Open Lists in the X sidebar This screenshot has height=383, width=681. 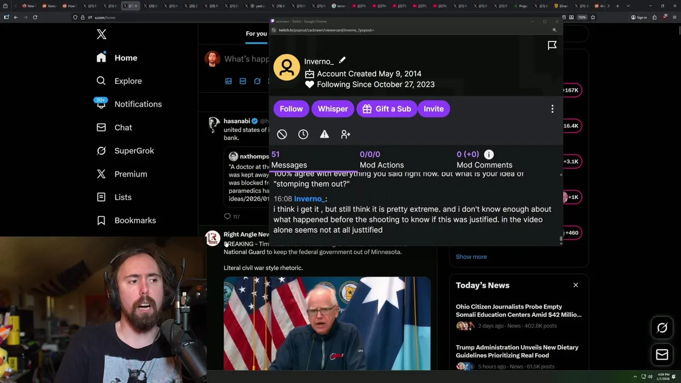(x=114, y=197)
